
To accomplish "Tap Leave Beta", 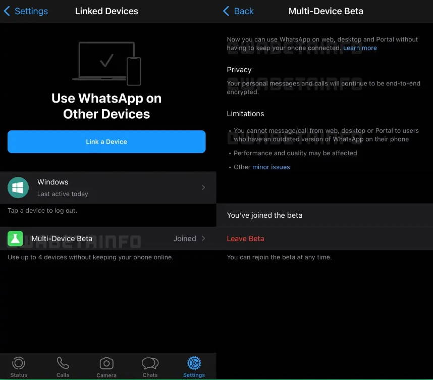I will 245,239.
